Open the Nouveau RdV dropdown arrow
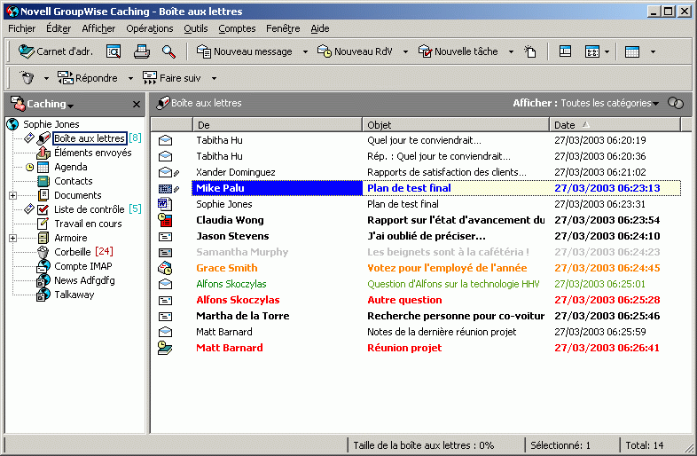 [405, 52]
